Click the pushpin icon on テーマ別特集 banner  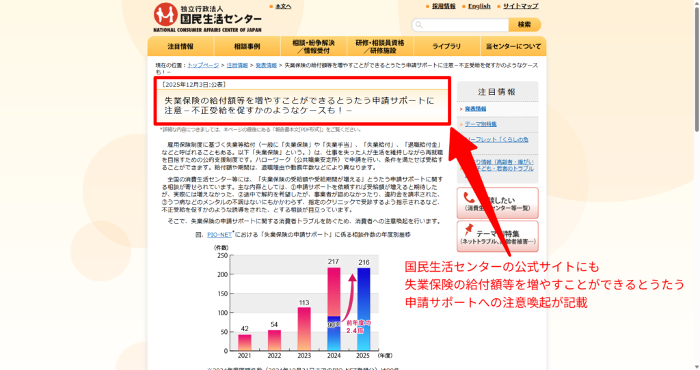click(468, 230)
